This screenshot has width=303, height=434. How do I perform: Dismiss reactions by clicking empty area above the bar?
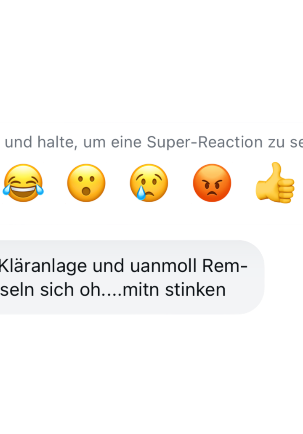pos(151,61)
